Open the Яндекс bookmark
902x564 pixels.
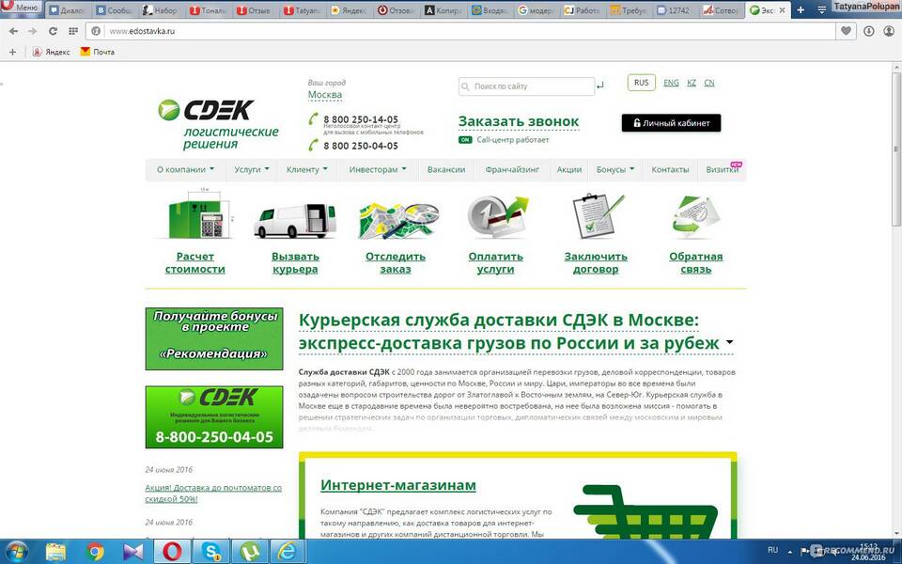tap(51, 52)
